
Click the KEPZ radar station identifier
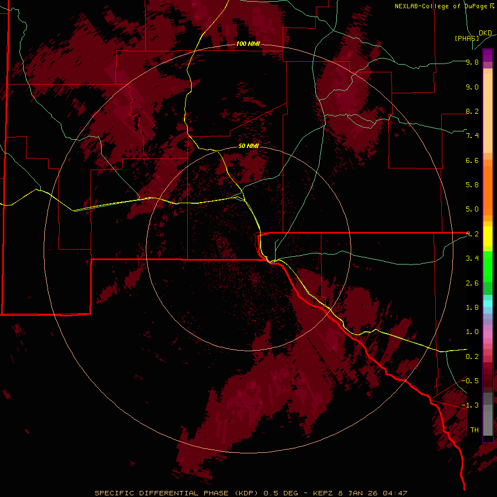coord(324,493)
